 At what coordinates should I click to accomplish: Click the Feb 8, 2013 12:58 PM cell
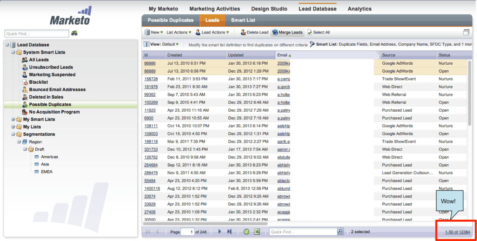248,189
